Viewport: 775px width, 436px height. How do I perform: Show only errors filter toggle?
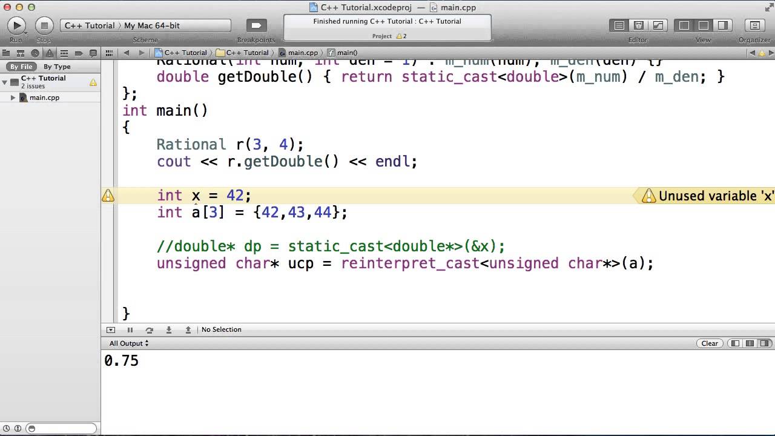pyautogui.click(x=18, y=429)
